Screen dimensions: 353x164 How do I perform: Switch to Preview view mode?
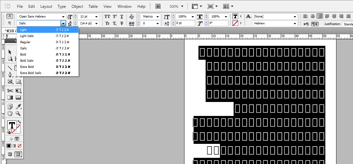18,154
